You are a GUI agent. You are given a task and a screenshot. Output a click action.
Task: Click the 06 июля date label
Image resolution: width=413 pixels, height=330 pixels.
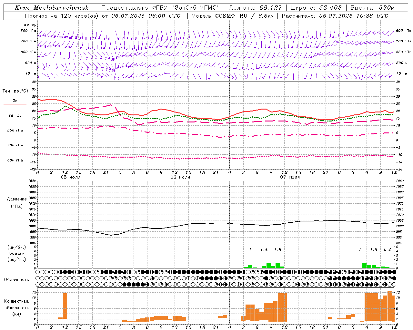point(180,177)
